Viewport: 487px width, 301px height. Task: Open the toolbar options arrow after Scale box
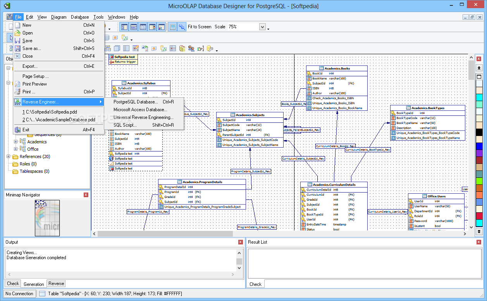(268, 29)
